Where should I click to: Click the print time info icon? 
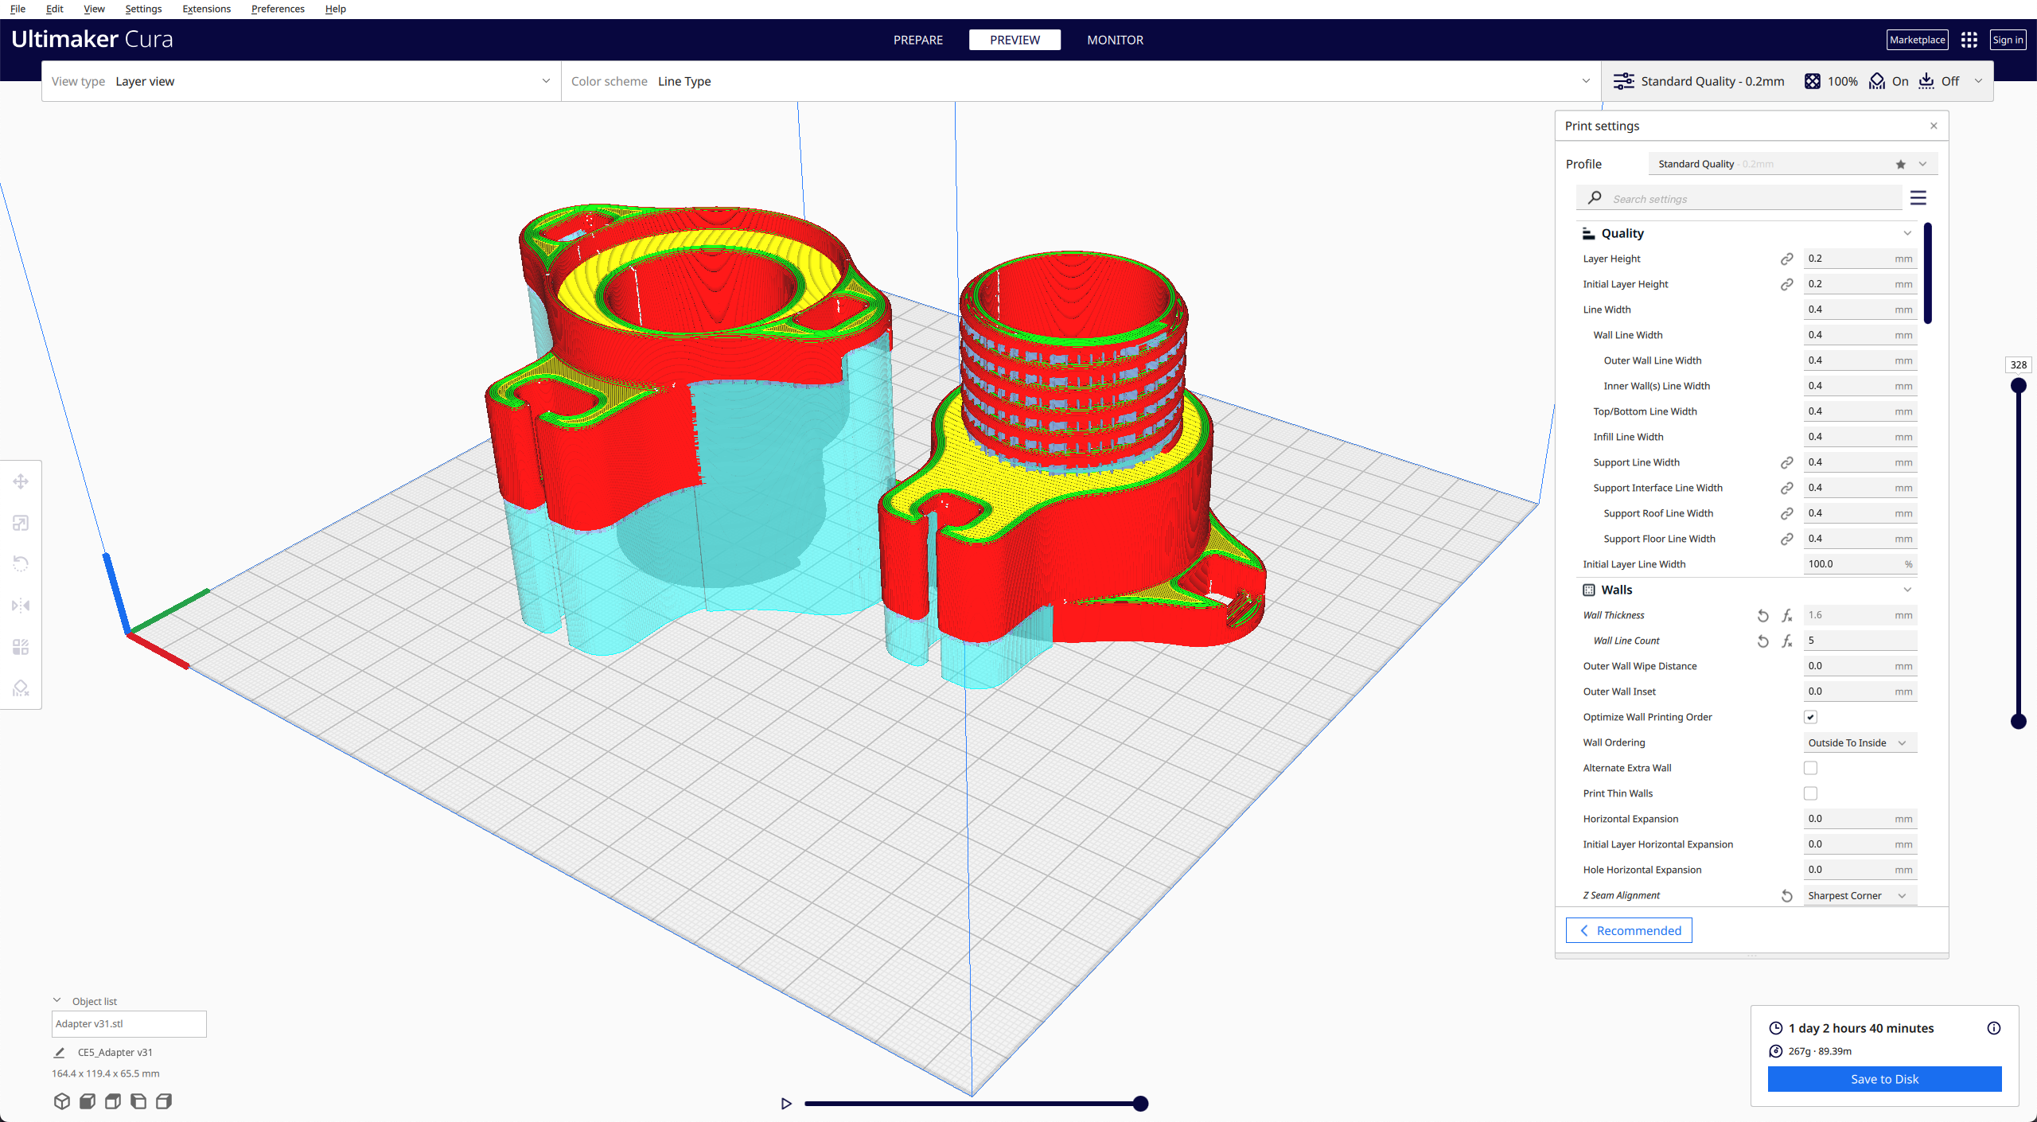[1993, 1028]
